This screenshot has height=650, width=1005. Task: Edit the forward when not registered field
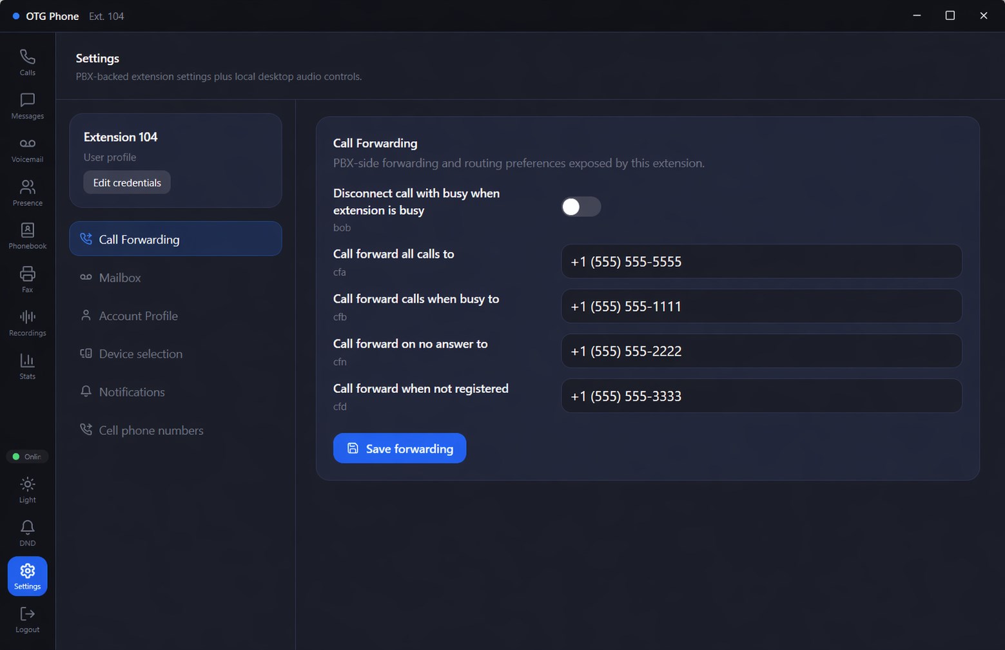click(761, 396)
